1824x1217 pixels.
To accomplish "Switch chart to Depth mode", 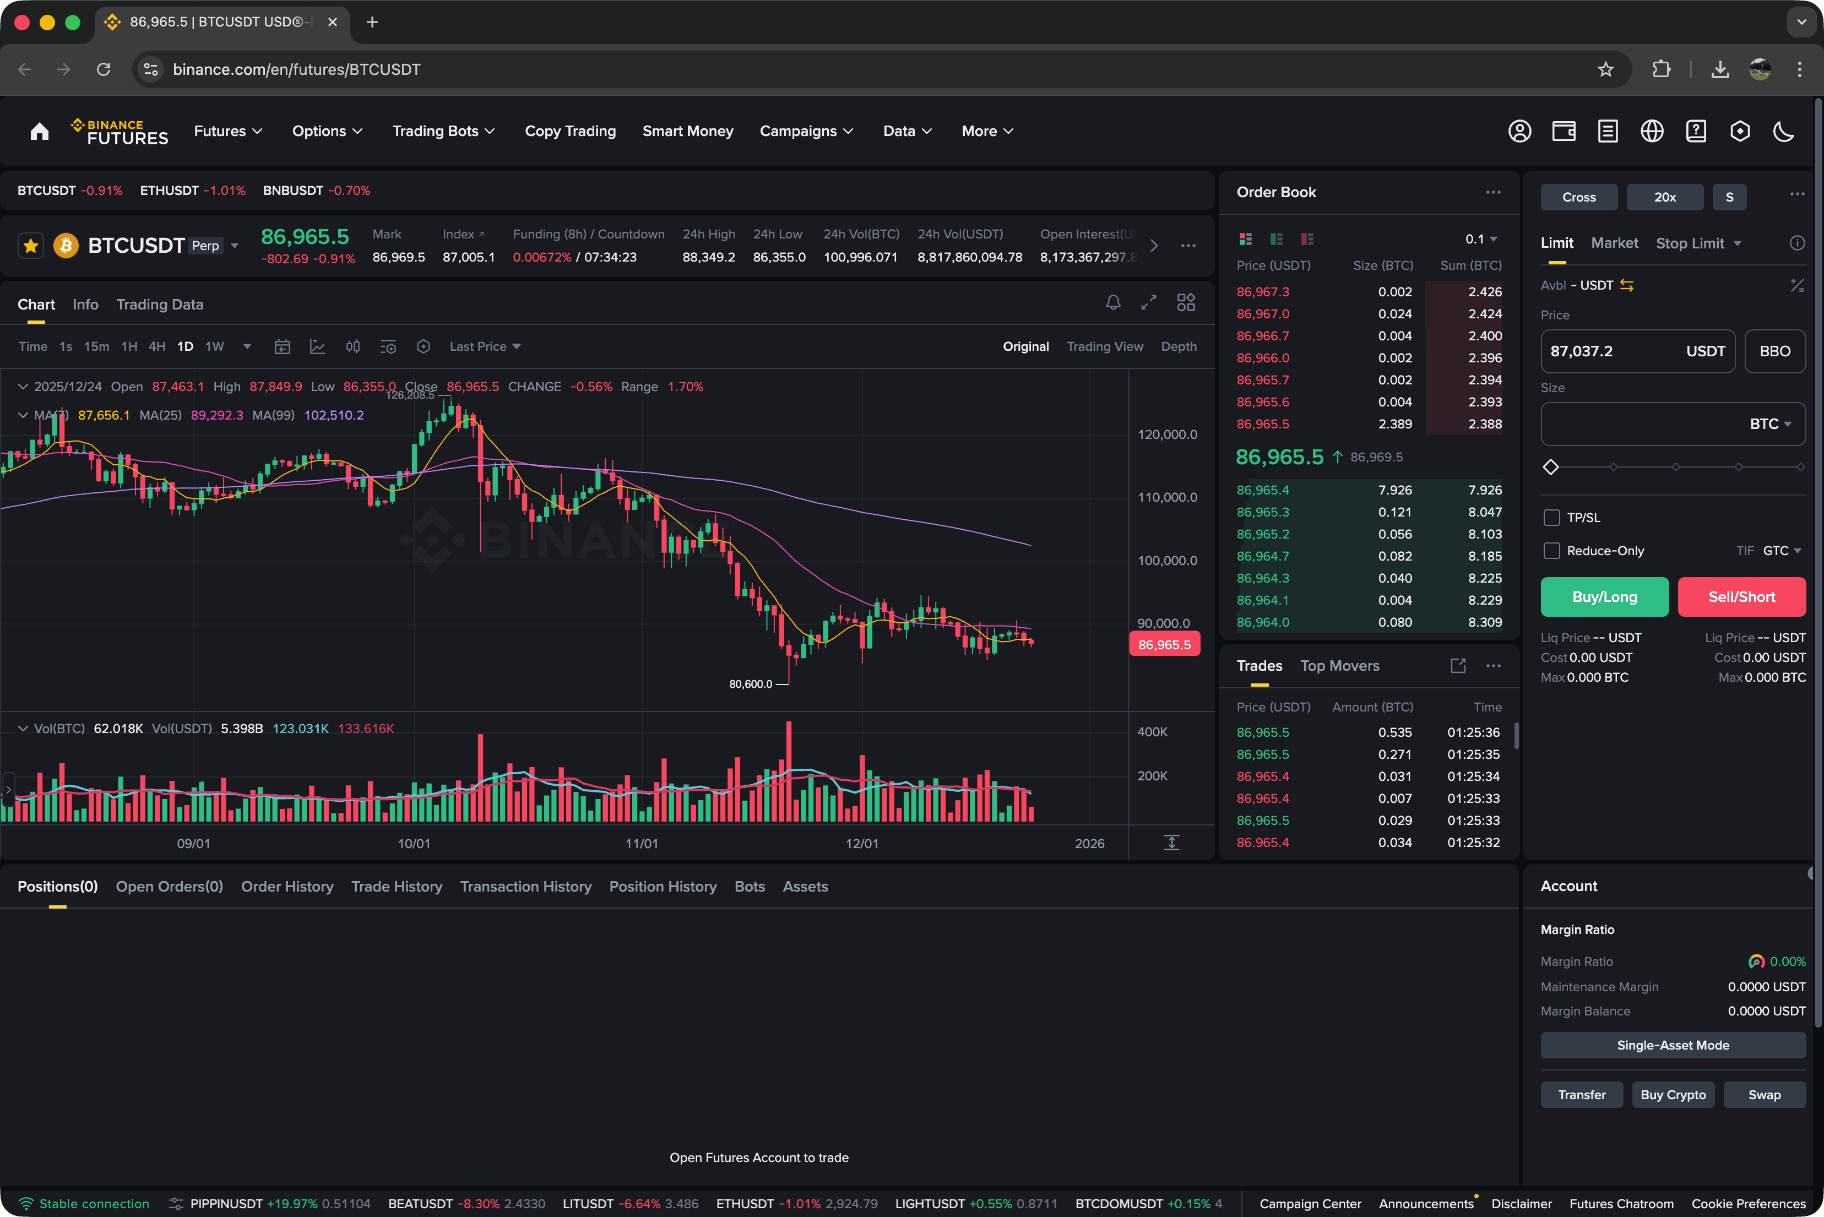I will (1178, 347).
